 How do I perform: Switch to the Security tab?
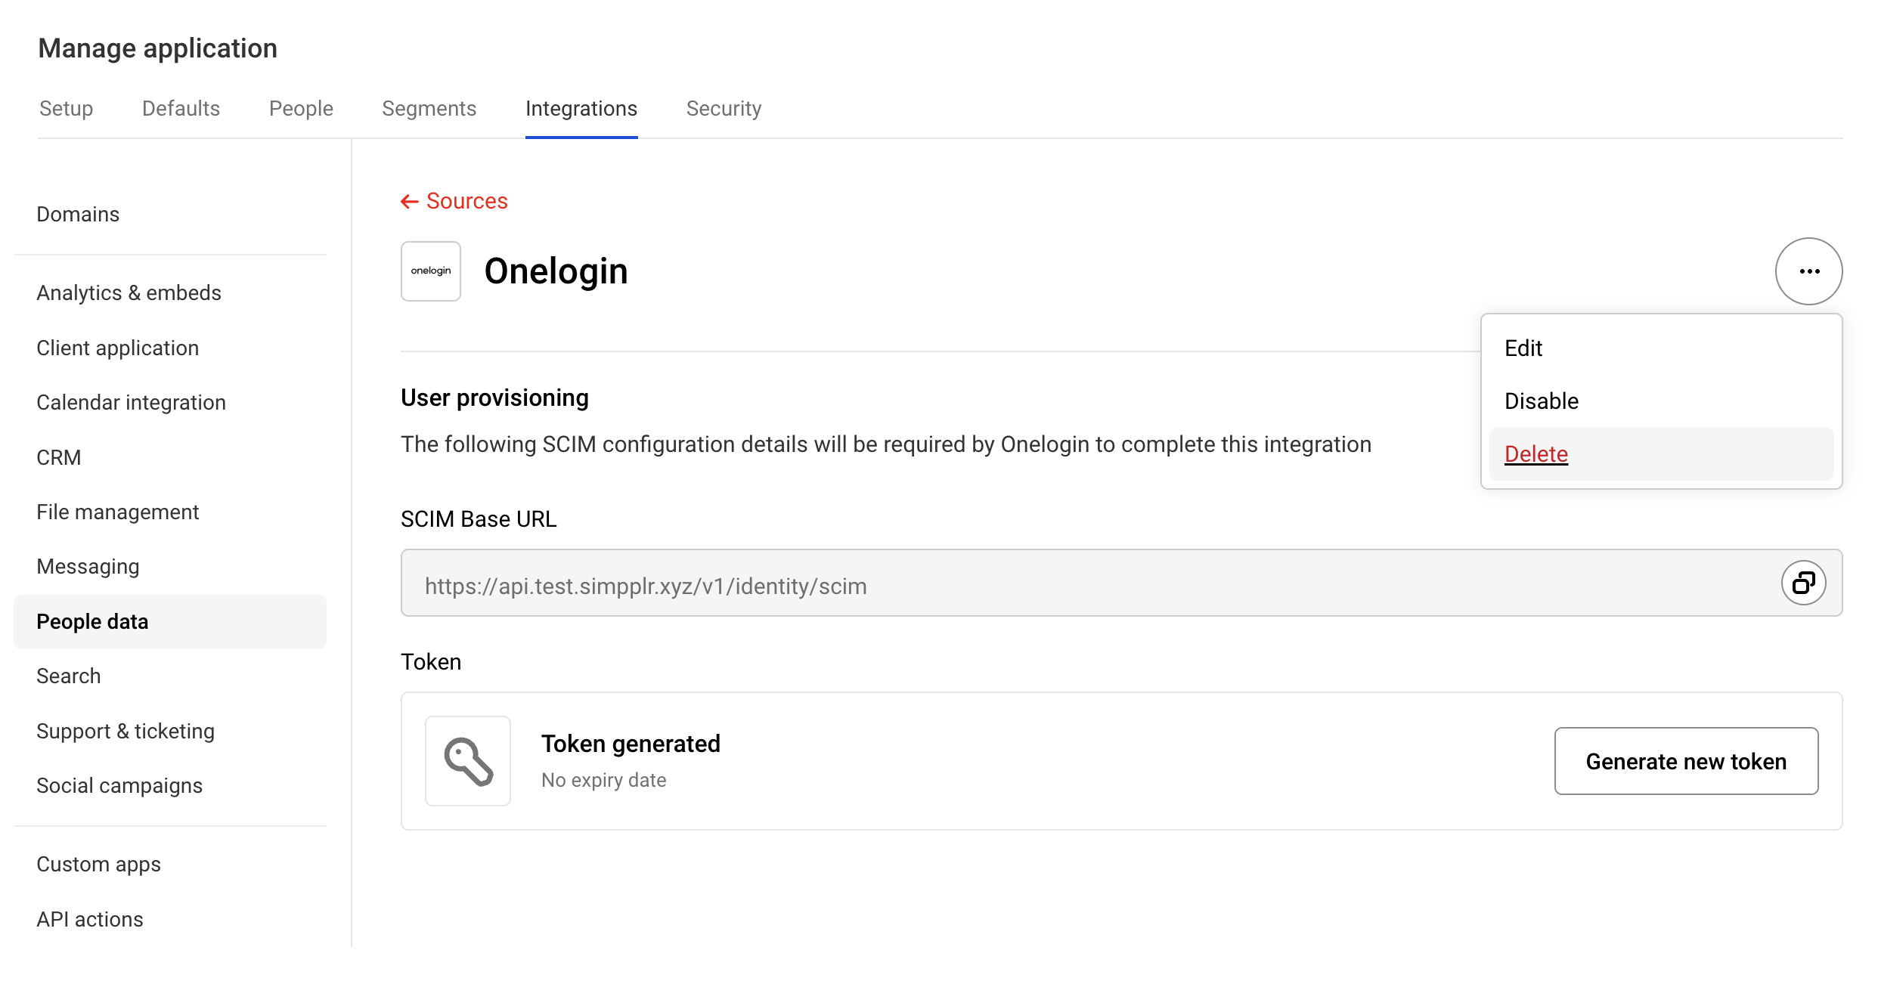point(724,109)
